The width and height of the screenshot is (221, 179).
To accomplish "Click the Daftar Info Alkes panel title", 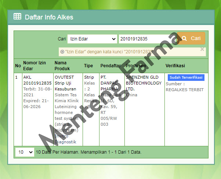I will tap(49, 17).
